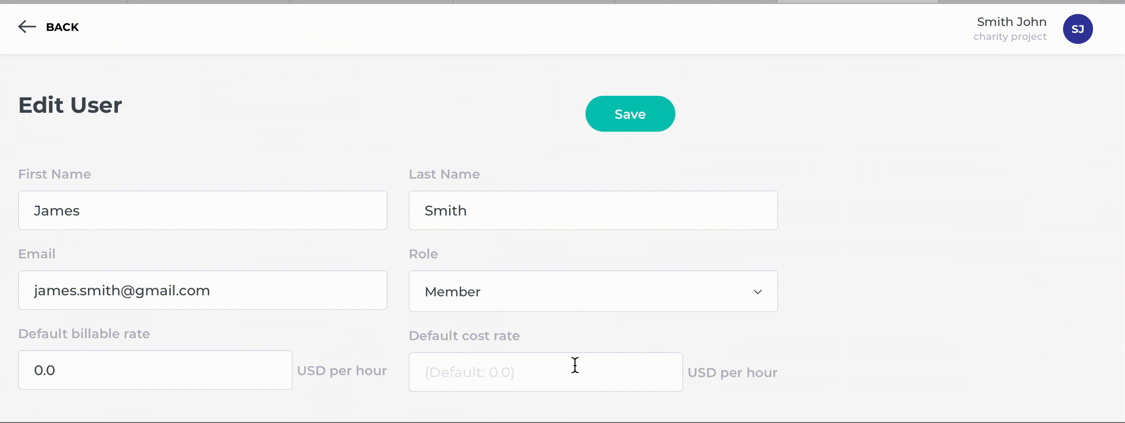Screen dimensions: 1125x423
Task: Click the Default cost rate label
Action: pyautogui.click(x=464, y=336)
